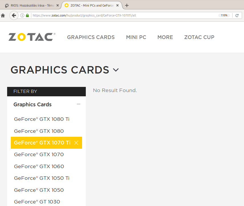Open the GRAPHICS CARDS navigation menu
The width and height of the screenshot is (244, 206).
[x=91, y=37]
